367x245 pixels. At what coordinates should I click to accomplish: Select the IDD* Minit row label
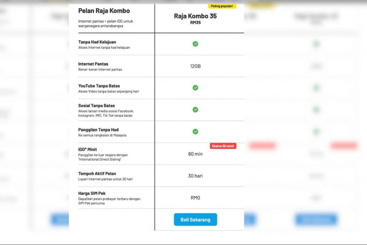coord(87,149)
